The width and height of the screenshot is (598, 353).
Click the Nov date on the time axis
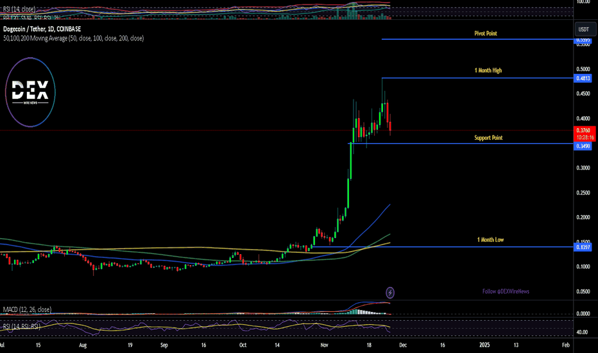point(324,345)
